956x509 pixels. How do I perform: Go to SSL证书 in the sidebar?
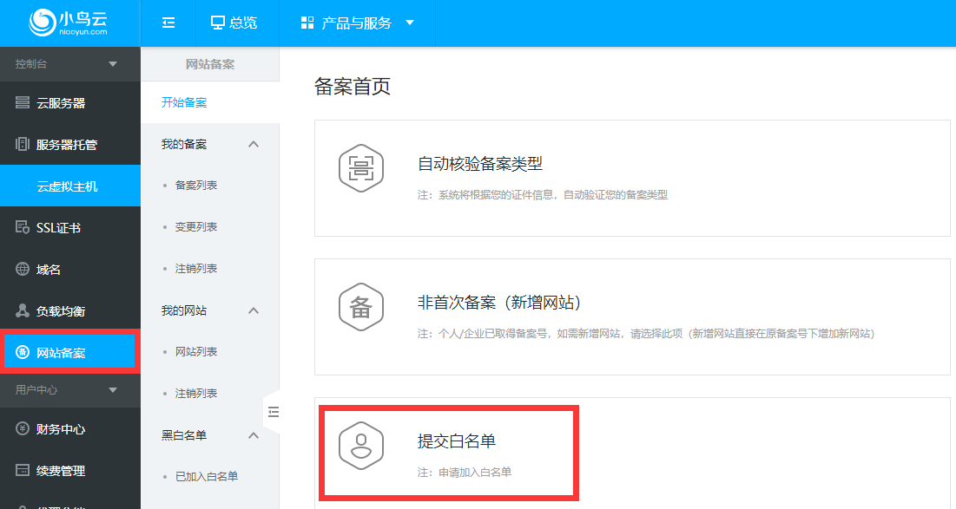(x=58, y=228)
